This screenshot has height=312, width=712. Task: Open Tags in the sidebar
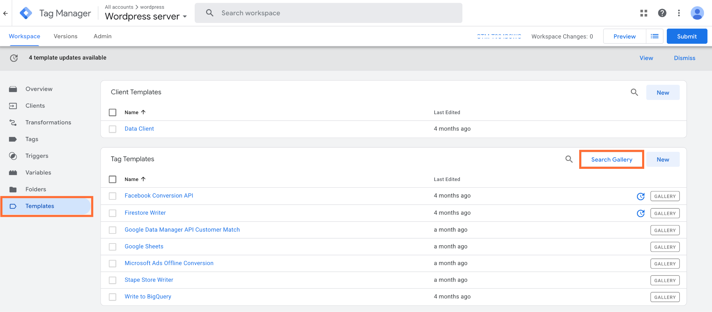32,139
